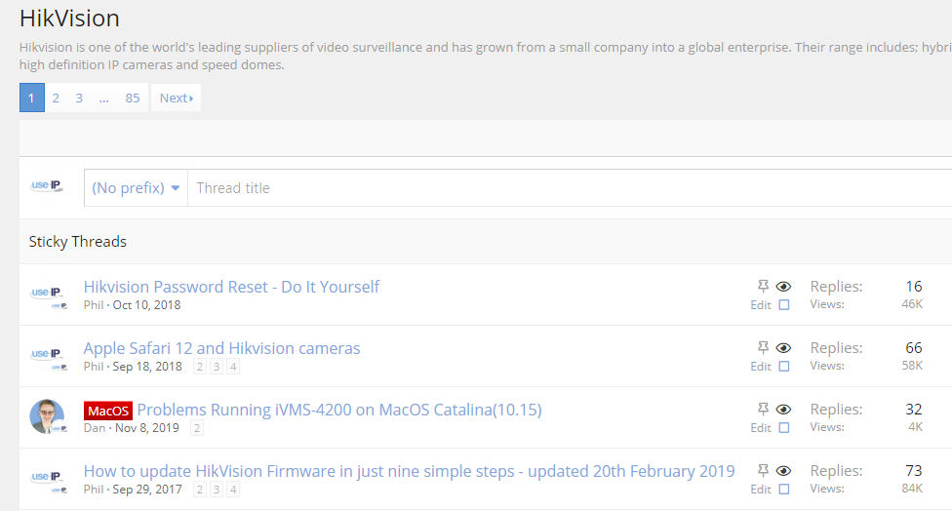Jump to page 85 of threads

[x=133, y=98]
